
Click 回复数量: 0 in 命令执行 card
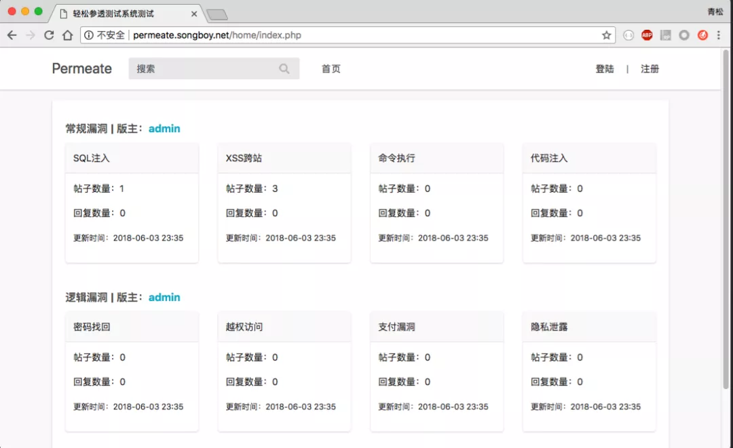click(x=405, y=213)
